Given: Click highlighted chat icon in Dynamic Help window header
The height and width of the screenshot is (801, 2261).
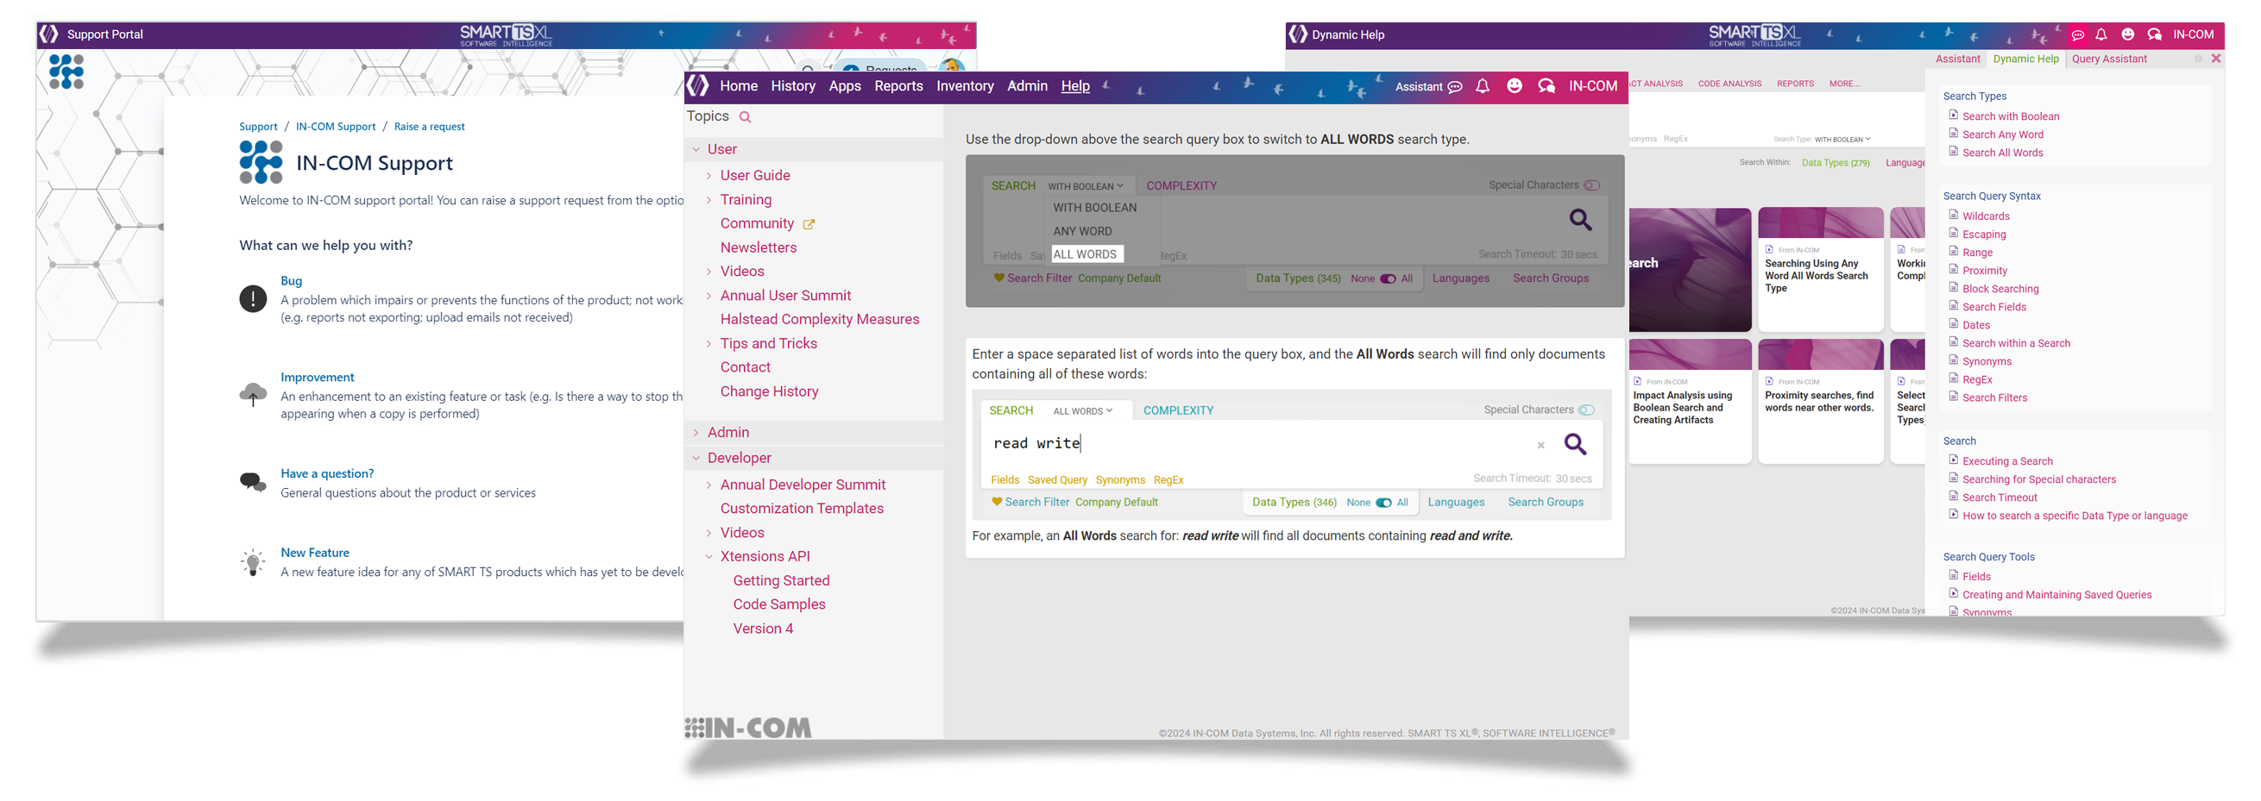Looking at the screenshot, I should 2077,35.
